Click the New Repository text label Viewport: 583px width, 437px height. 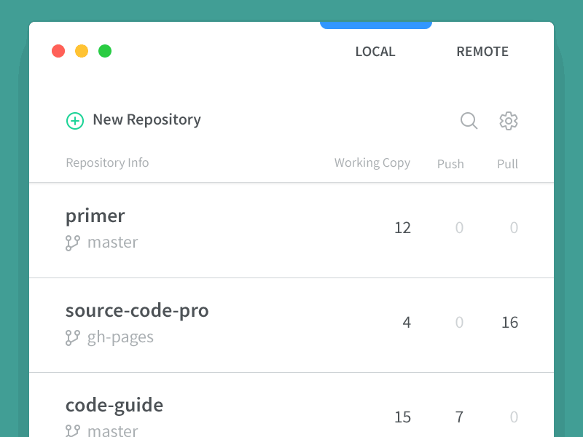146,120
